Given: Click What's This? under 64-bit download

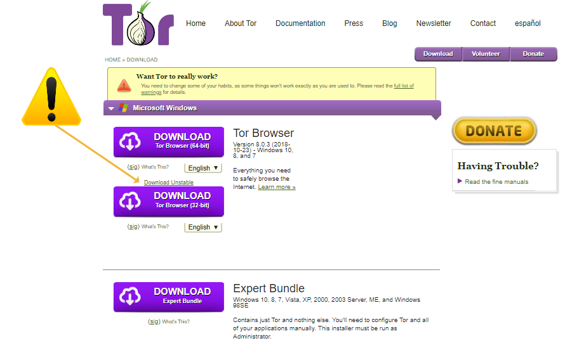Looking at the screenshot, I should coord(155,167).
